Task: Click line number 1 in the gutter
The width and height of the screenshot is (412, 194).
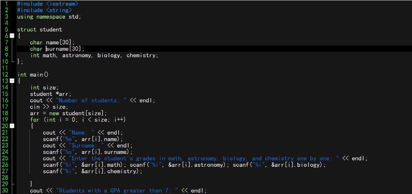Action: point(6,4)
